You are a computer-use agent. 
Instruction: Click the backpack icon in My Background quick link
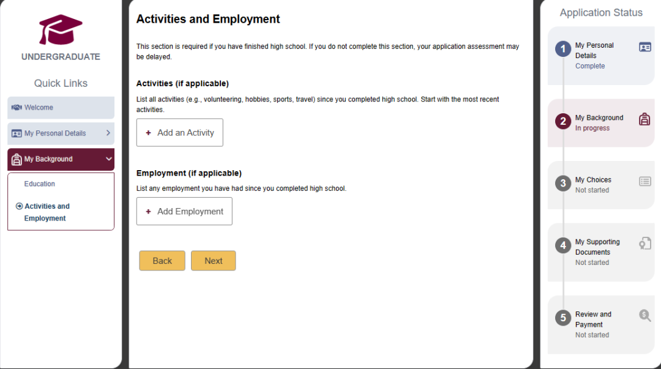[x=17, y=159]
